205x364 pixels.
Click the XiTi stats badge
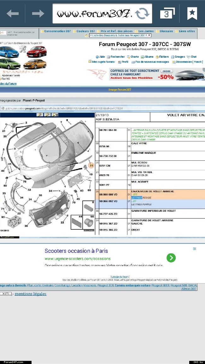[x=6, y=294]
